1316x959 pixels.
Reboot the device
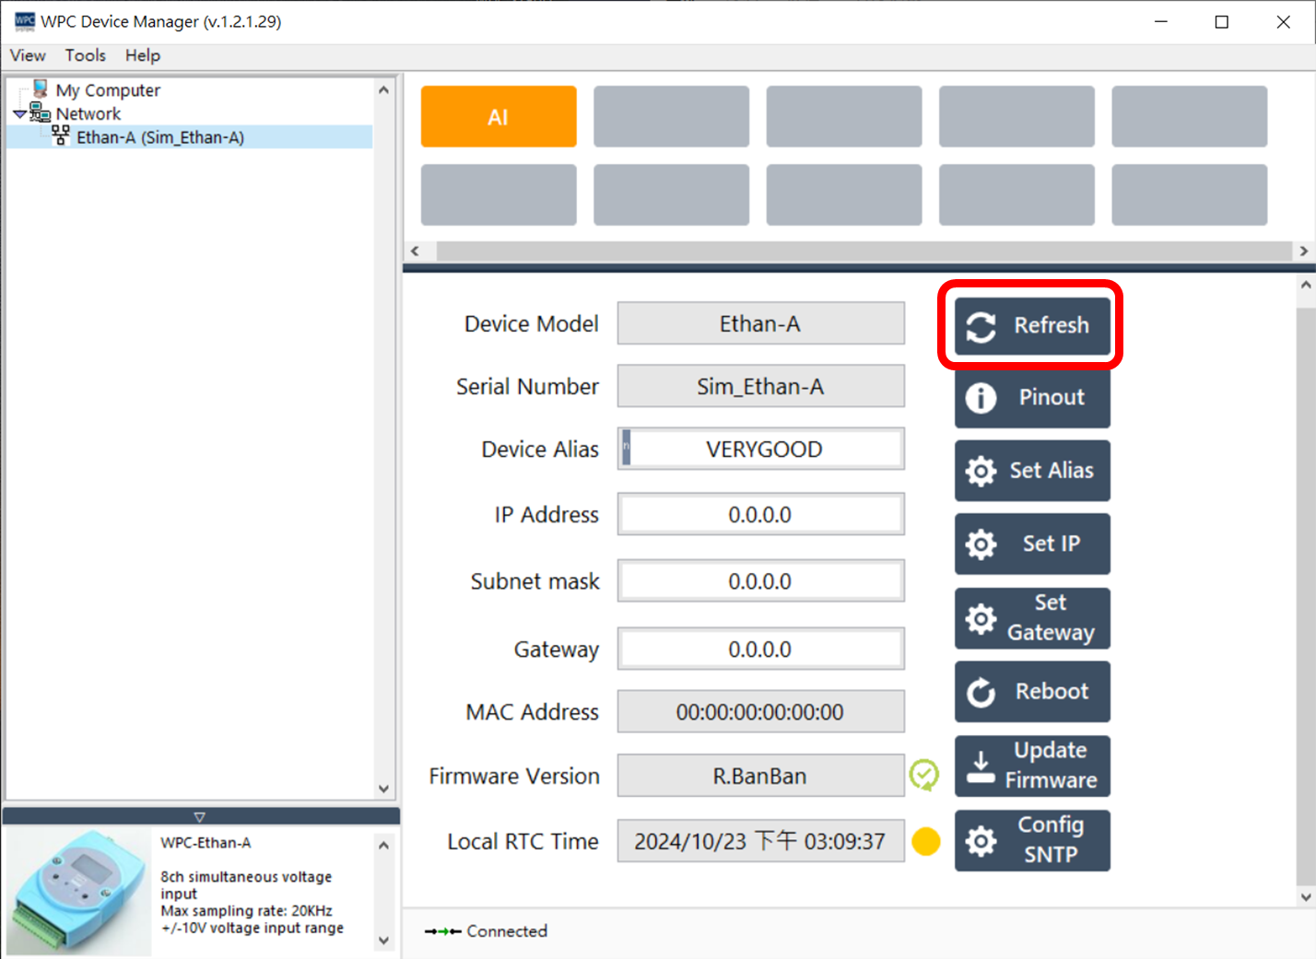point(1031,692)
